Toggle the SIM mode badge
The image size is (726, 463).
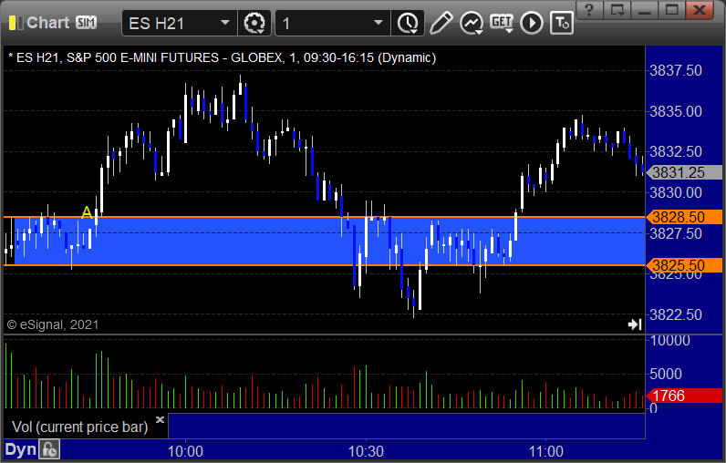point(86,23)
